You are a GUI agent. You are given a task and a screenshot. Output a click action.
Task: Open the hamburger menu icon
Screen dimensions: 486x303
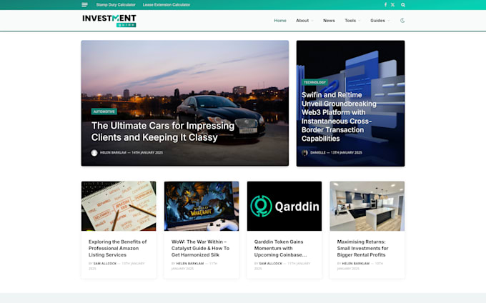click(x=84, y=5)
